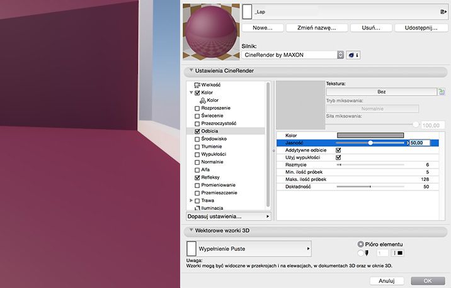Screen dimensions: 451x288
Task: Click the Udostępnij... button
Action: (x=421, y=28)
